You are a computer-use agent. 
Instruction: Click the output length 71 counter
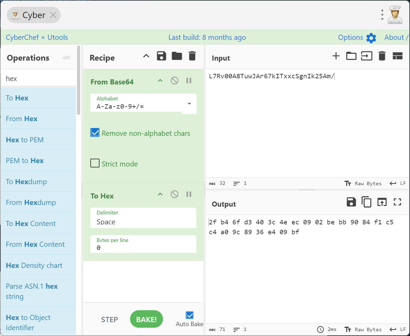click(217, 330)
